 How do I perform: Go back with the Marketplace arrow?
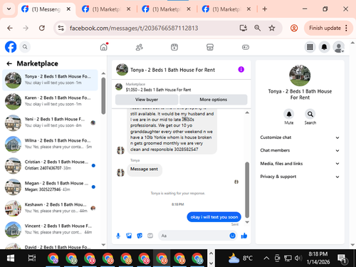9,63
